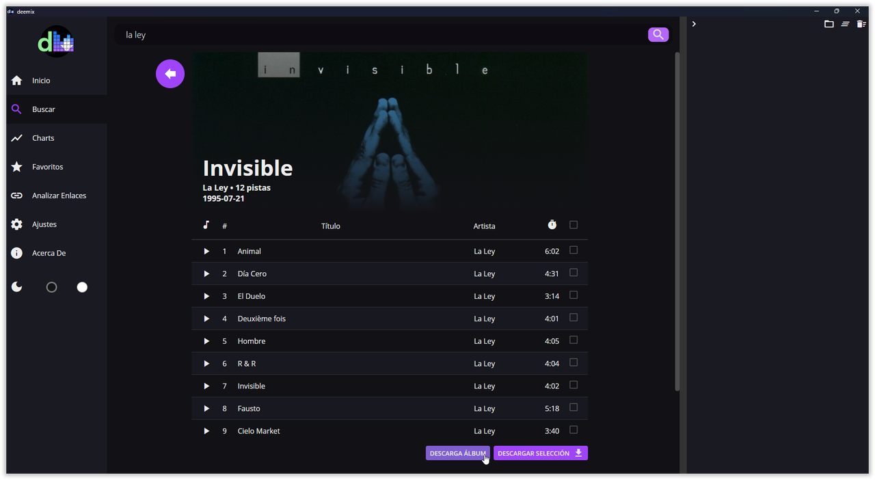This screenshot has height=480, width=875.
Task: Check the select-all checkbox in table header
Action: tap(574, 225)
